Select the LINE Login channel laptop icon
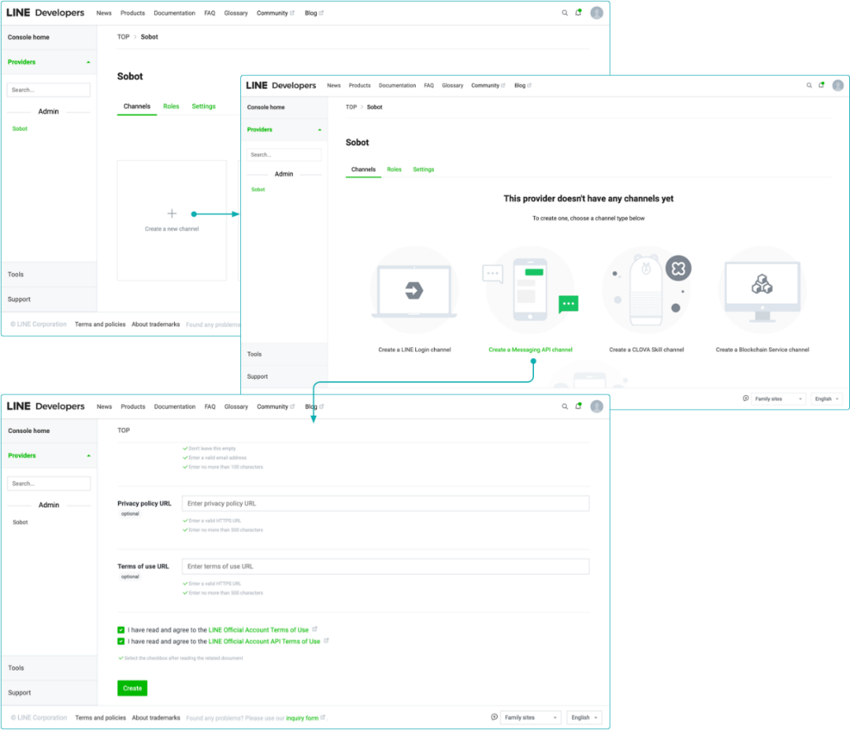This screenshot has height=730, width=850. click(x=414, y=291)
